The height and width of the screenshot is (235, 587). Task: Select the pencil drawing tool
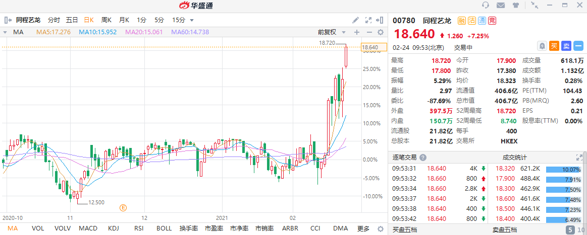pos(355,20)
